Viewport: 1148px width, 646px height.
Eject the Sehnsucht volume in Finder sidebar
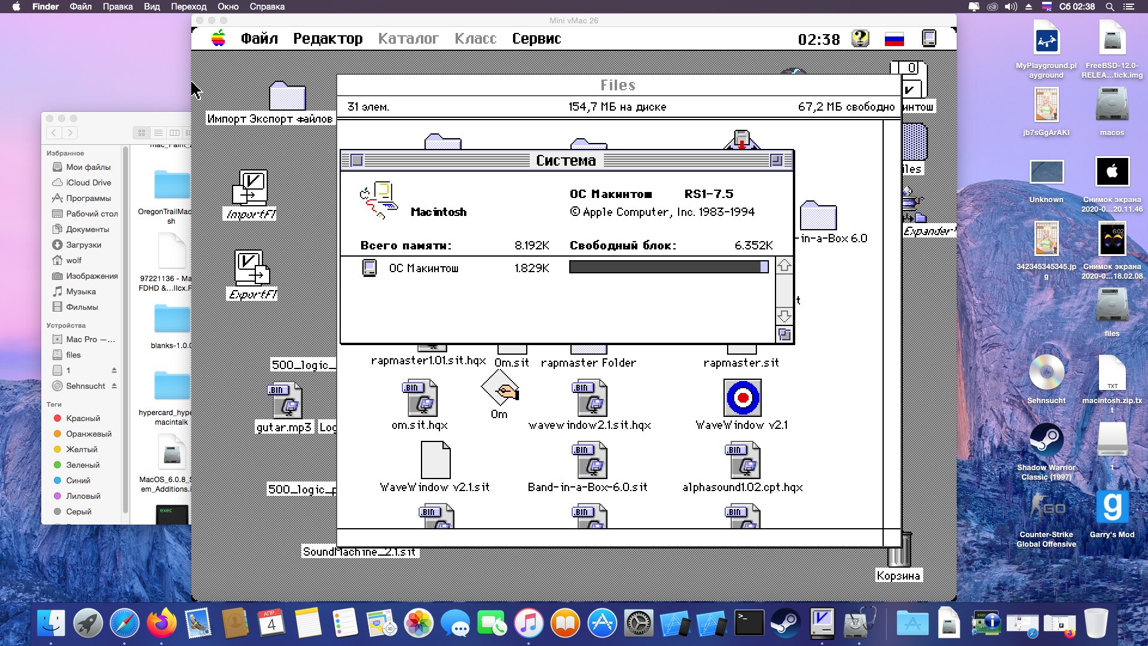click(x=114, y=386)
